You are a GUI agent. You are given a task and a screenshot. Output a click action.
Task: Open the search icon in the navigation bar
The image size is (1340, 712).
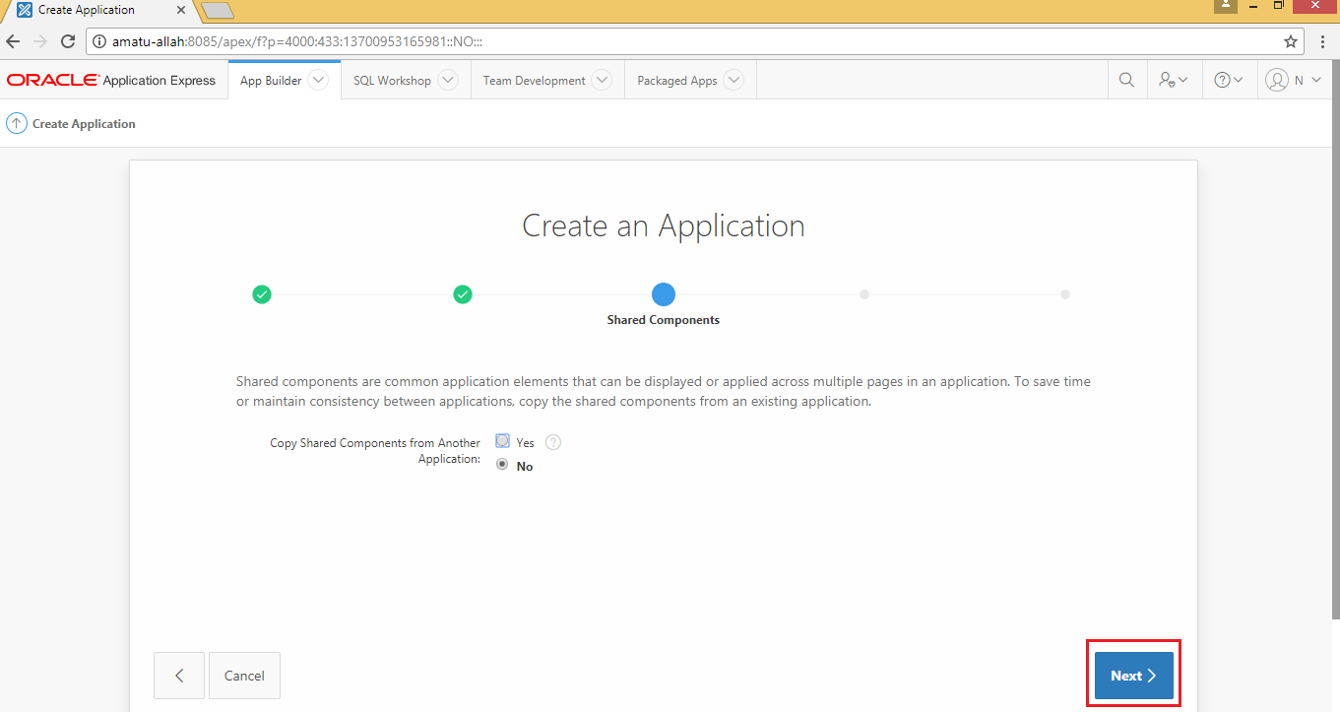pos(1126,80)
